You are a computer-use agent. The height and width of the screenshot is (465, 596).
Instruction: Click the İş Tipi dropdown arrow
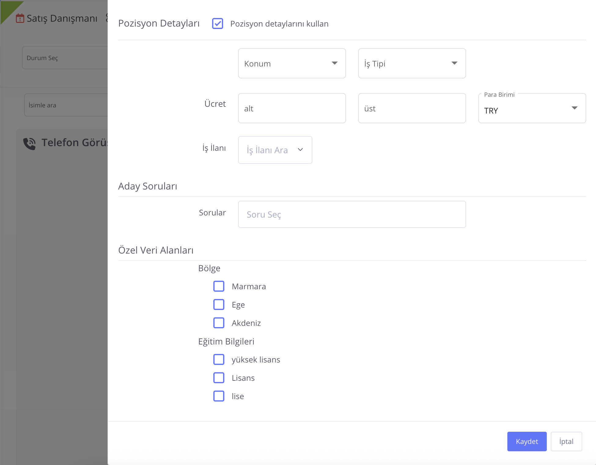(x=454, y=63)
